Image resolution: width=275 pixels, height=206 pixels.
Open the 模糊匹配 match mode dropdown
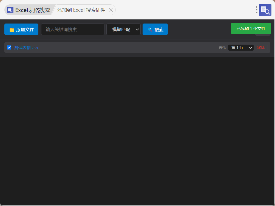click(123, 29)
